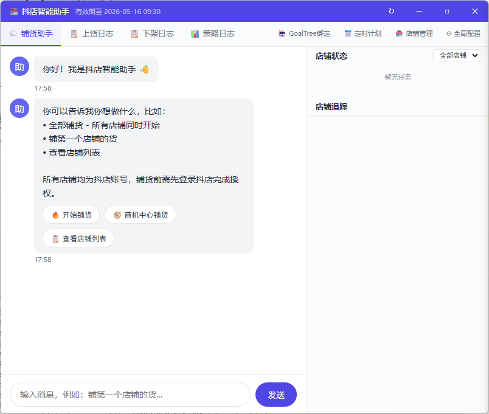Click the text 铺第一个店铺的货
This screenshot has width=489, height=414.
click(83, 139)
